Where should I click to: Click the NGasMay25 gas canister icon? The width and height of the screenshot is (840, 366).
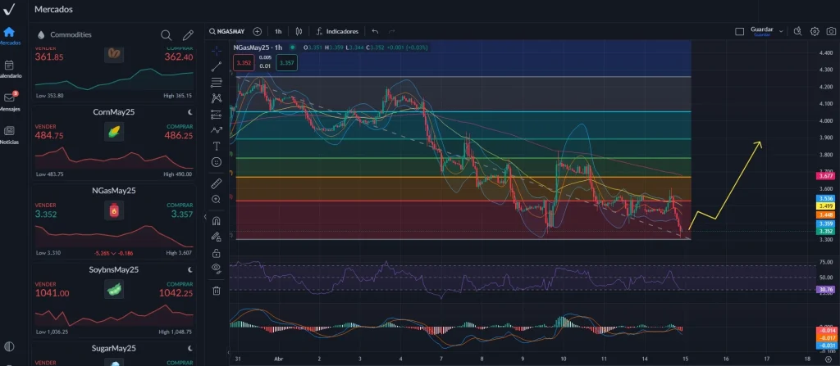click(x=113, y=210)
